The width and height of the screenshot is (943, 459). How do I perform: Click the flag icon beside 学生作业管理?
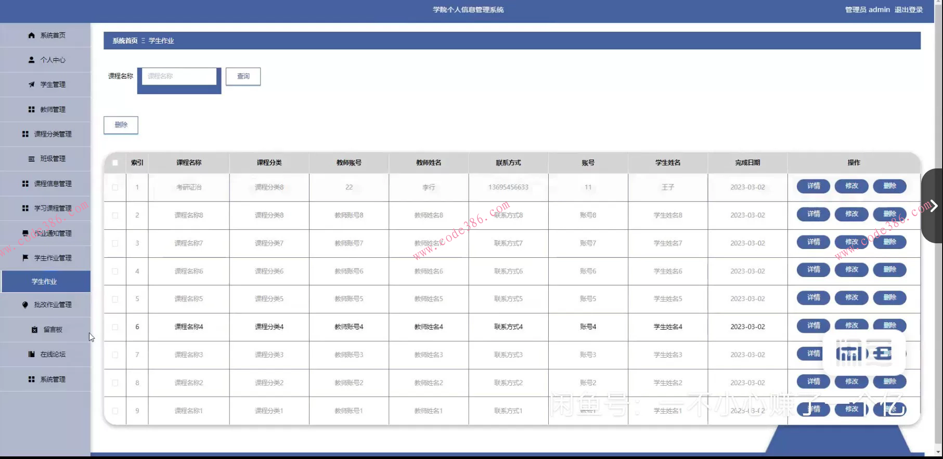[25, 258]
